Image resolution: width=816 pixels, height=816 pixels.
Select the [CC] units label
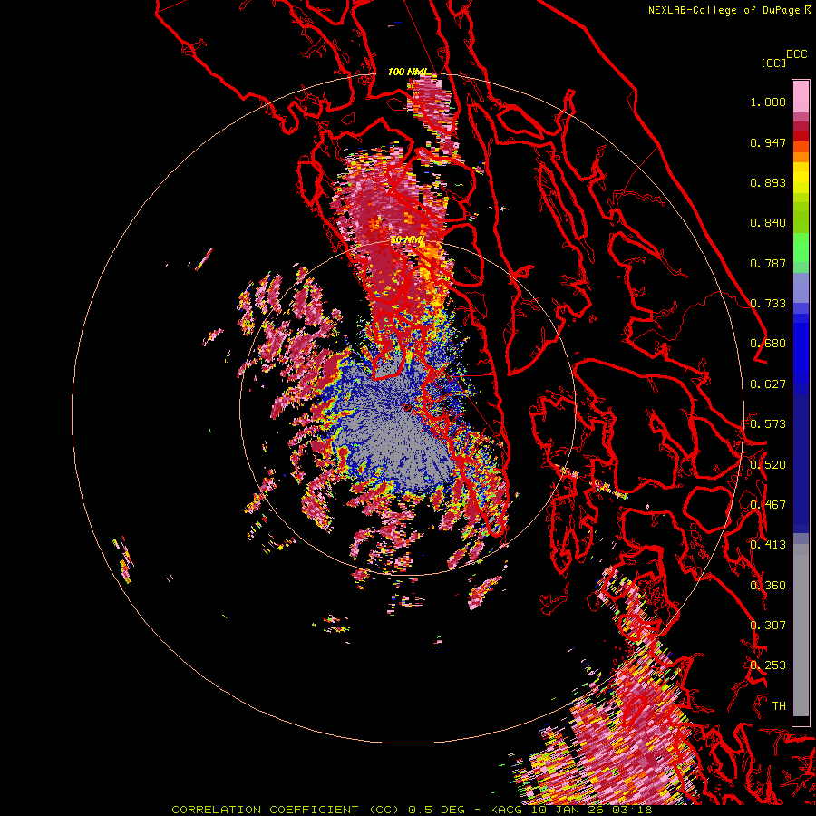coord(773,63)
